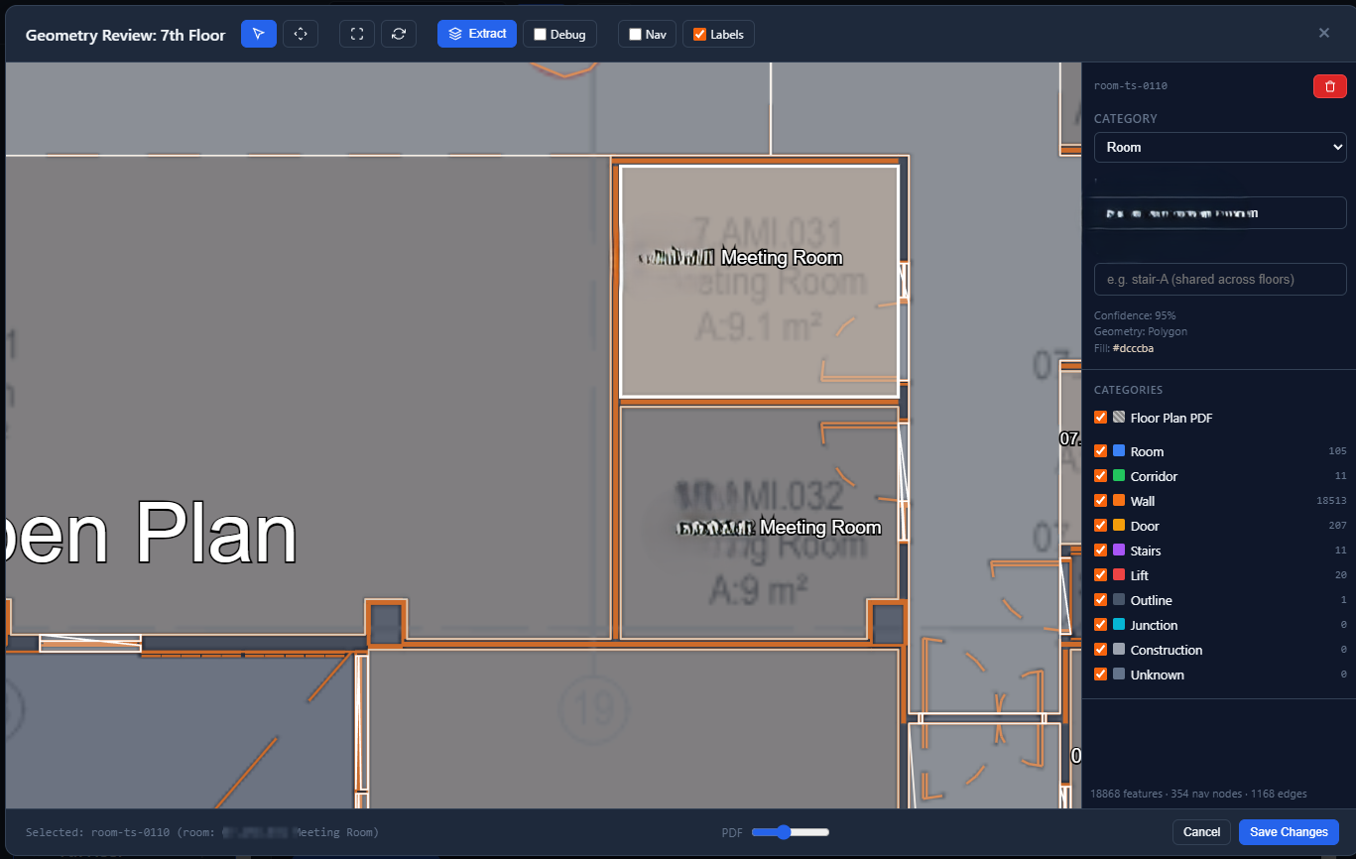Focus the stair-A shared ID input field
Screen dimensions: 1356x859
1219,279
